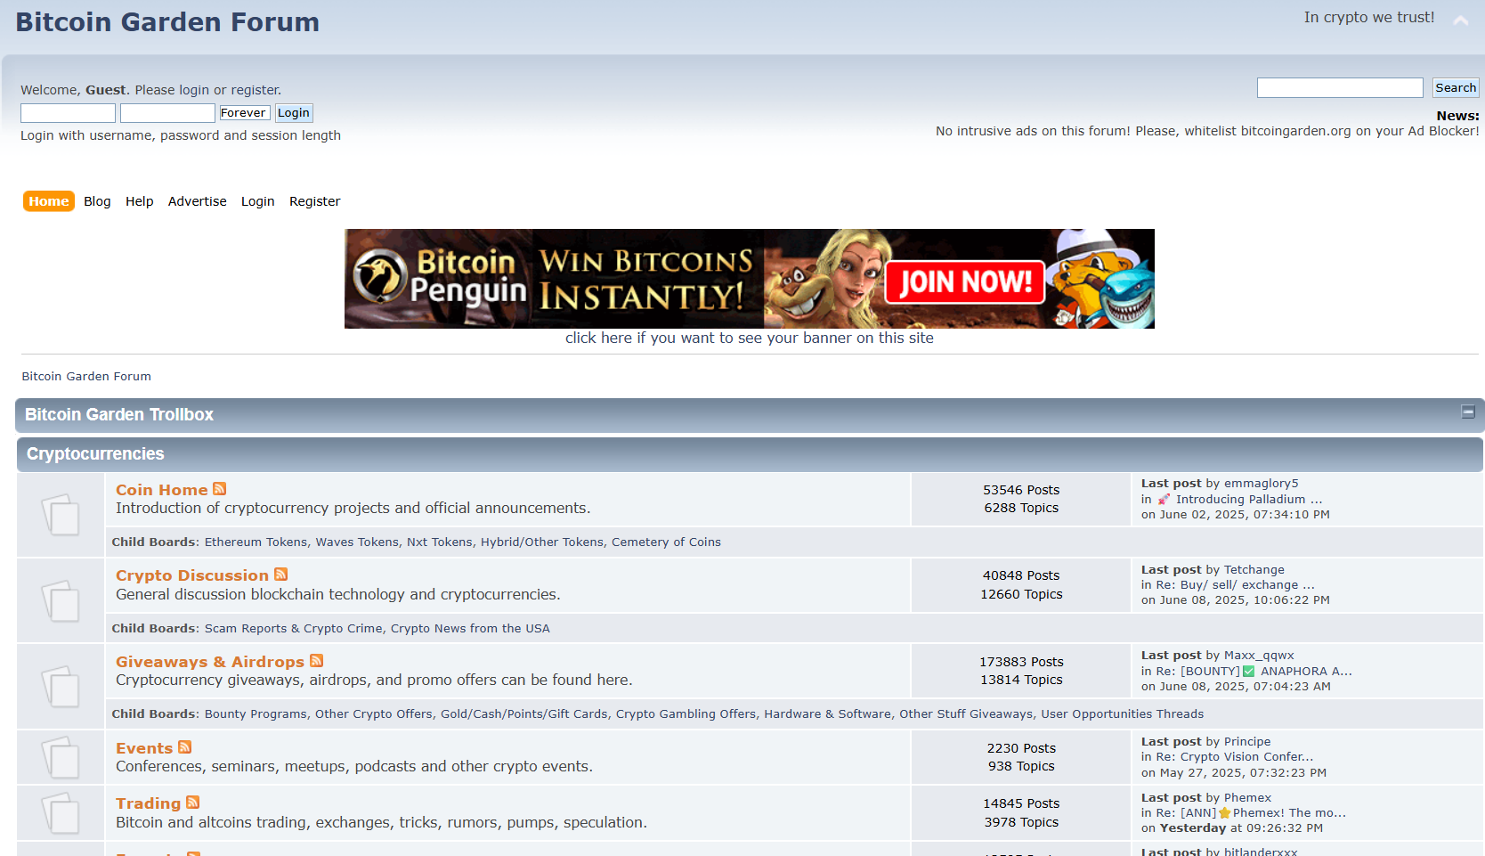Open the Other Crypto Offers child board
The width and height of the screenshot is (1485, 856).
tap(374, 714)
